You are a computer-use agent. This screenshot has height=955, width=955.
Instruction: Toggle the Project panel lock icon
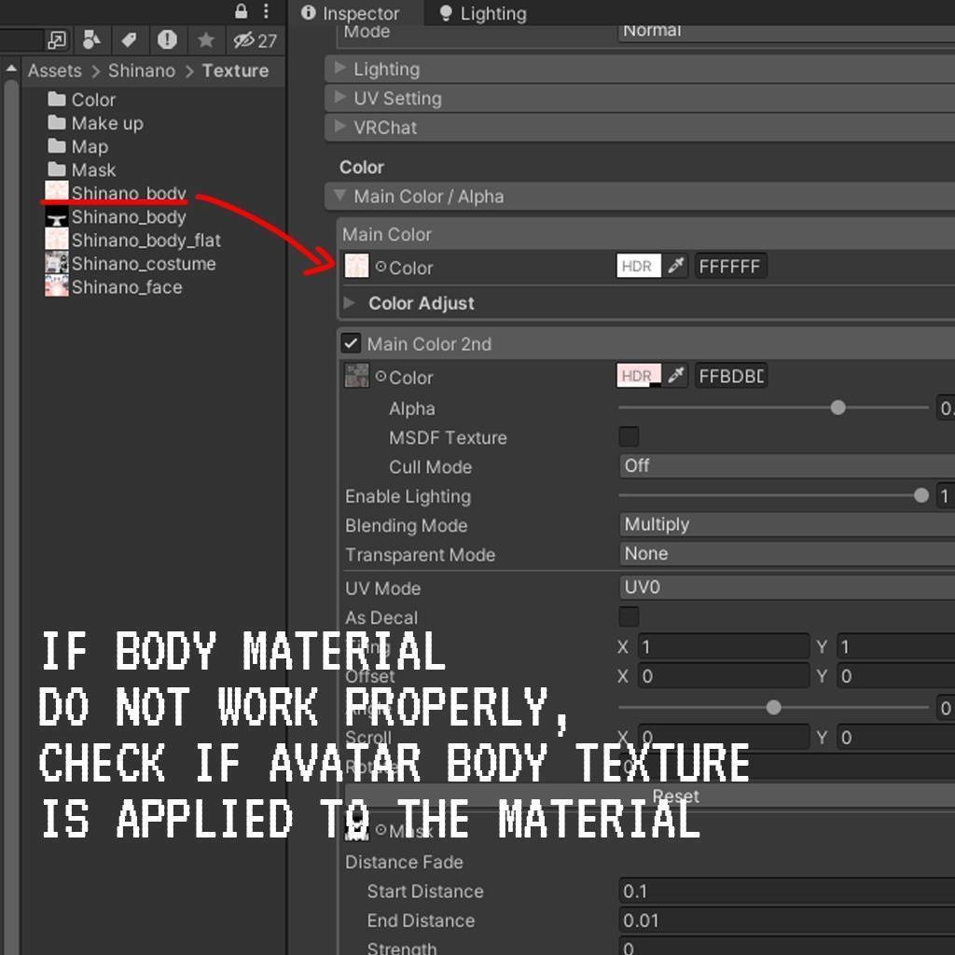tap(242, 11)
